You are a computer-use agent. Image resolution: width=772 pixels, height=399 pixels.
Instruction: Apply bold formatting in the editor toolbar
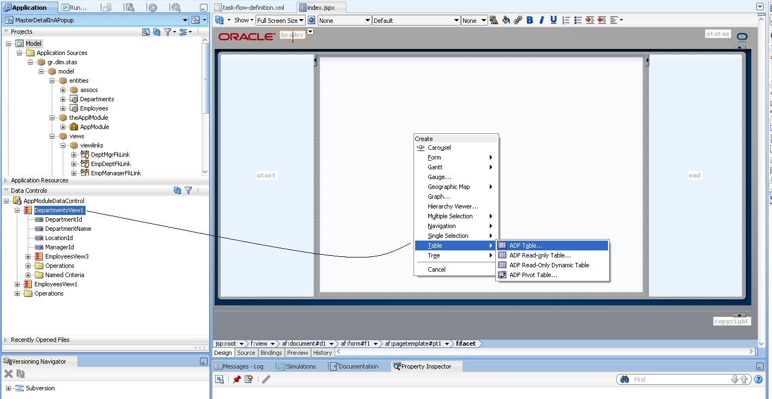coord(530,20)
